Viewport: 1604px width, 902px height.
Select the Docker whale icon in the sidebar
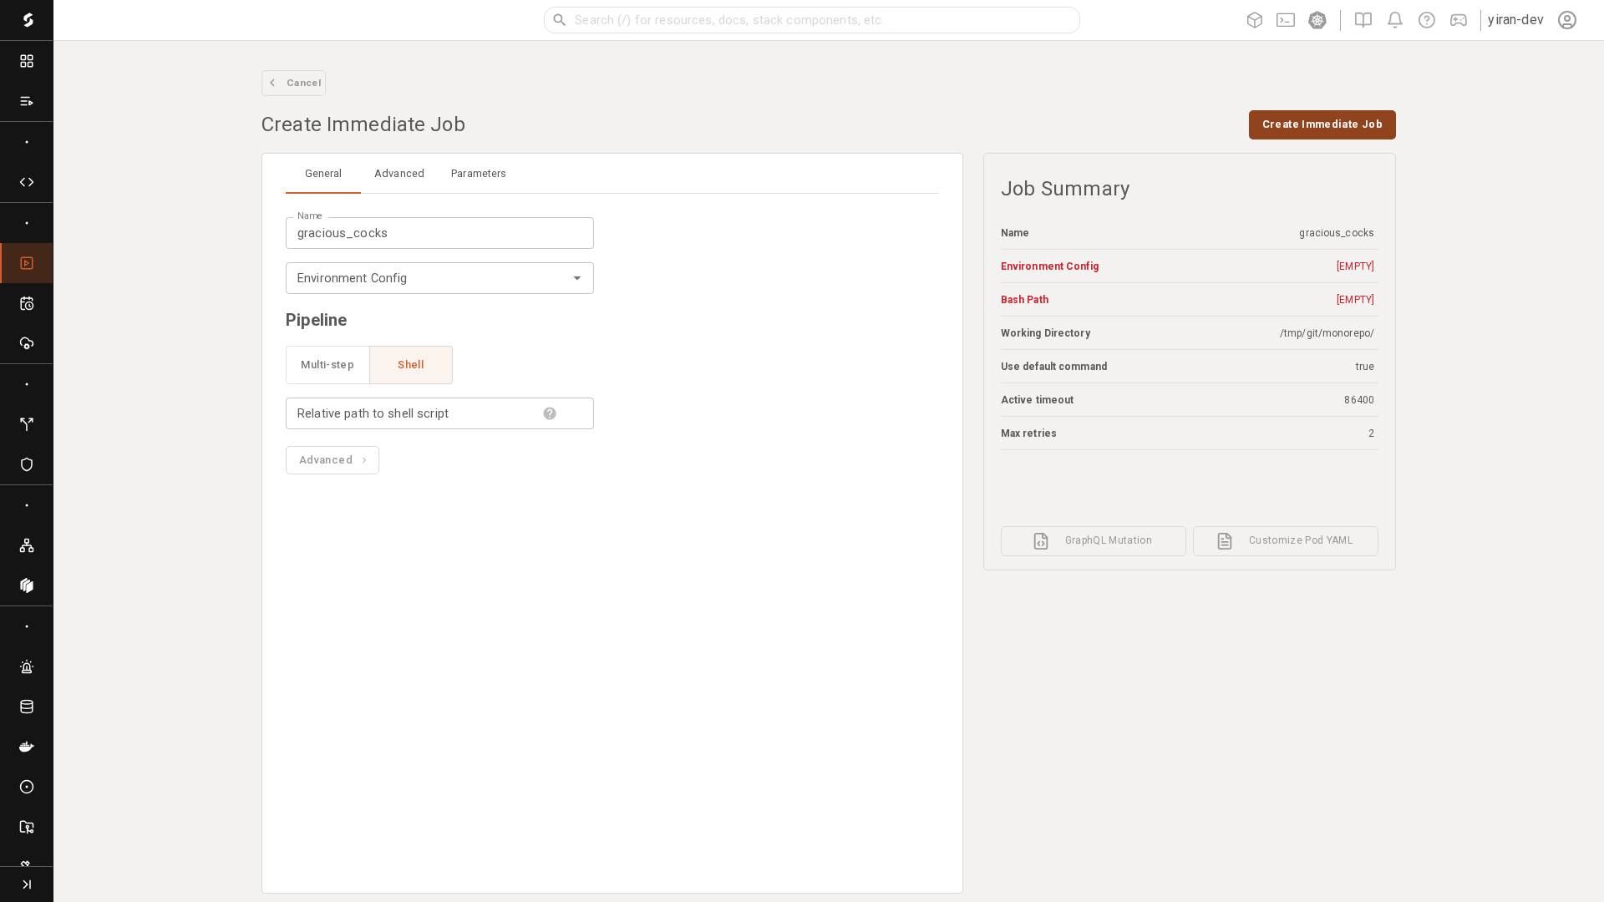(26, 747)
